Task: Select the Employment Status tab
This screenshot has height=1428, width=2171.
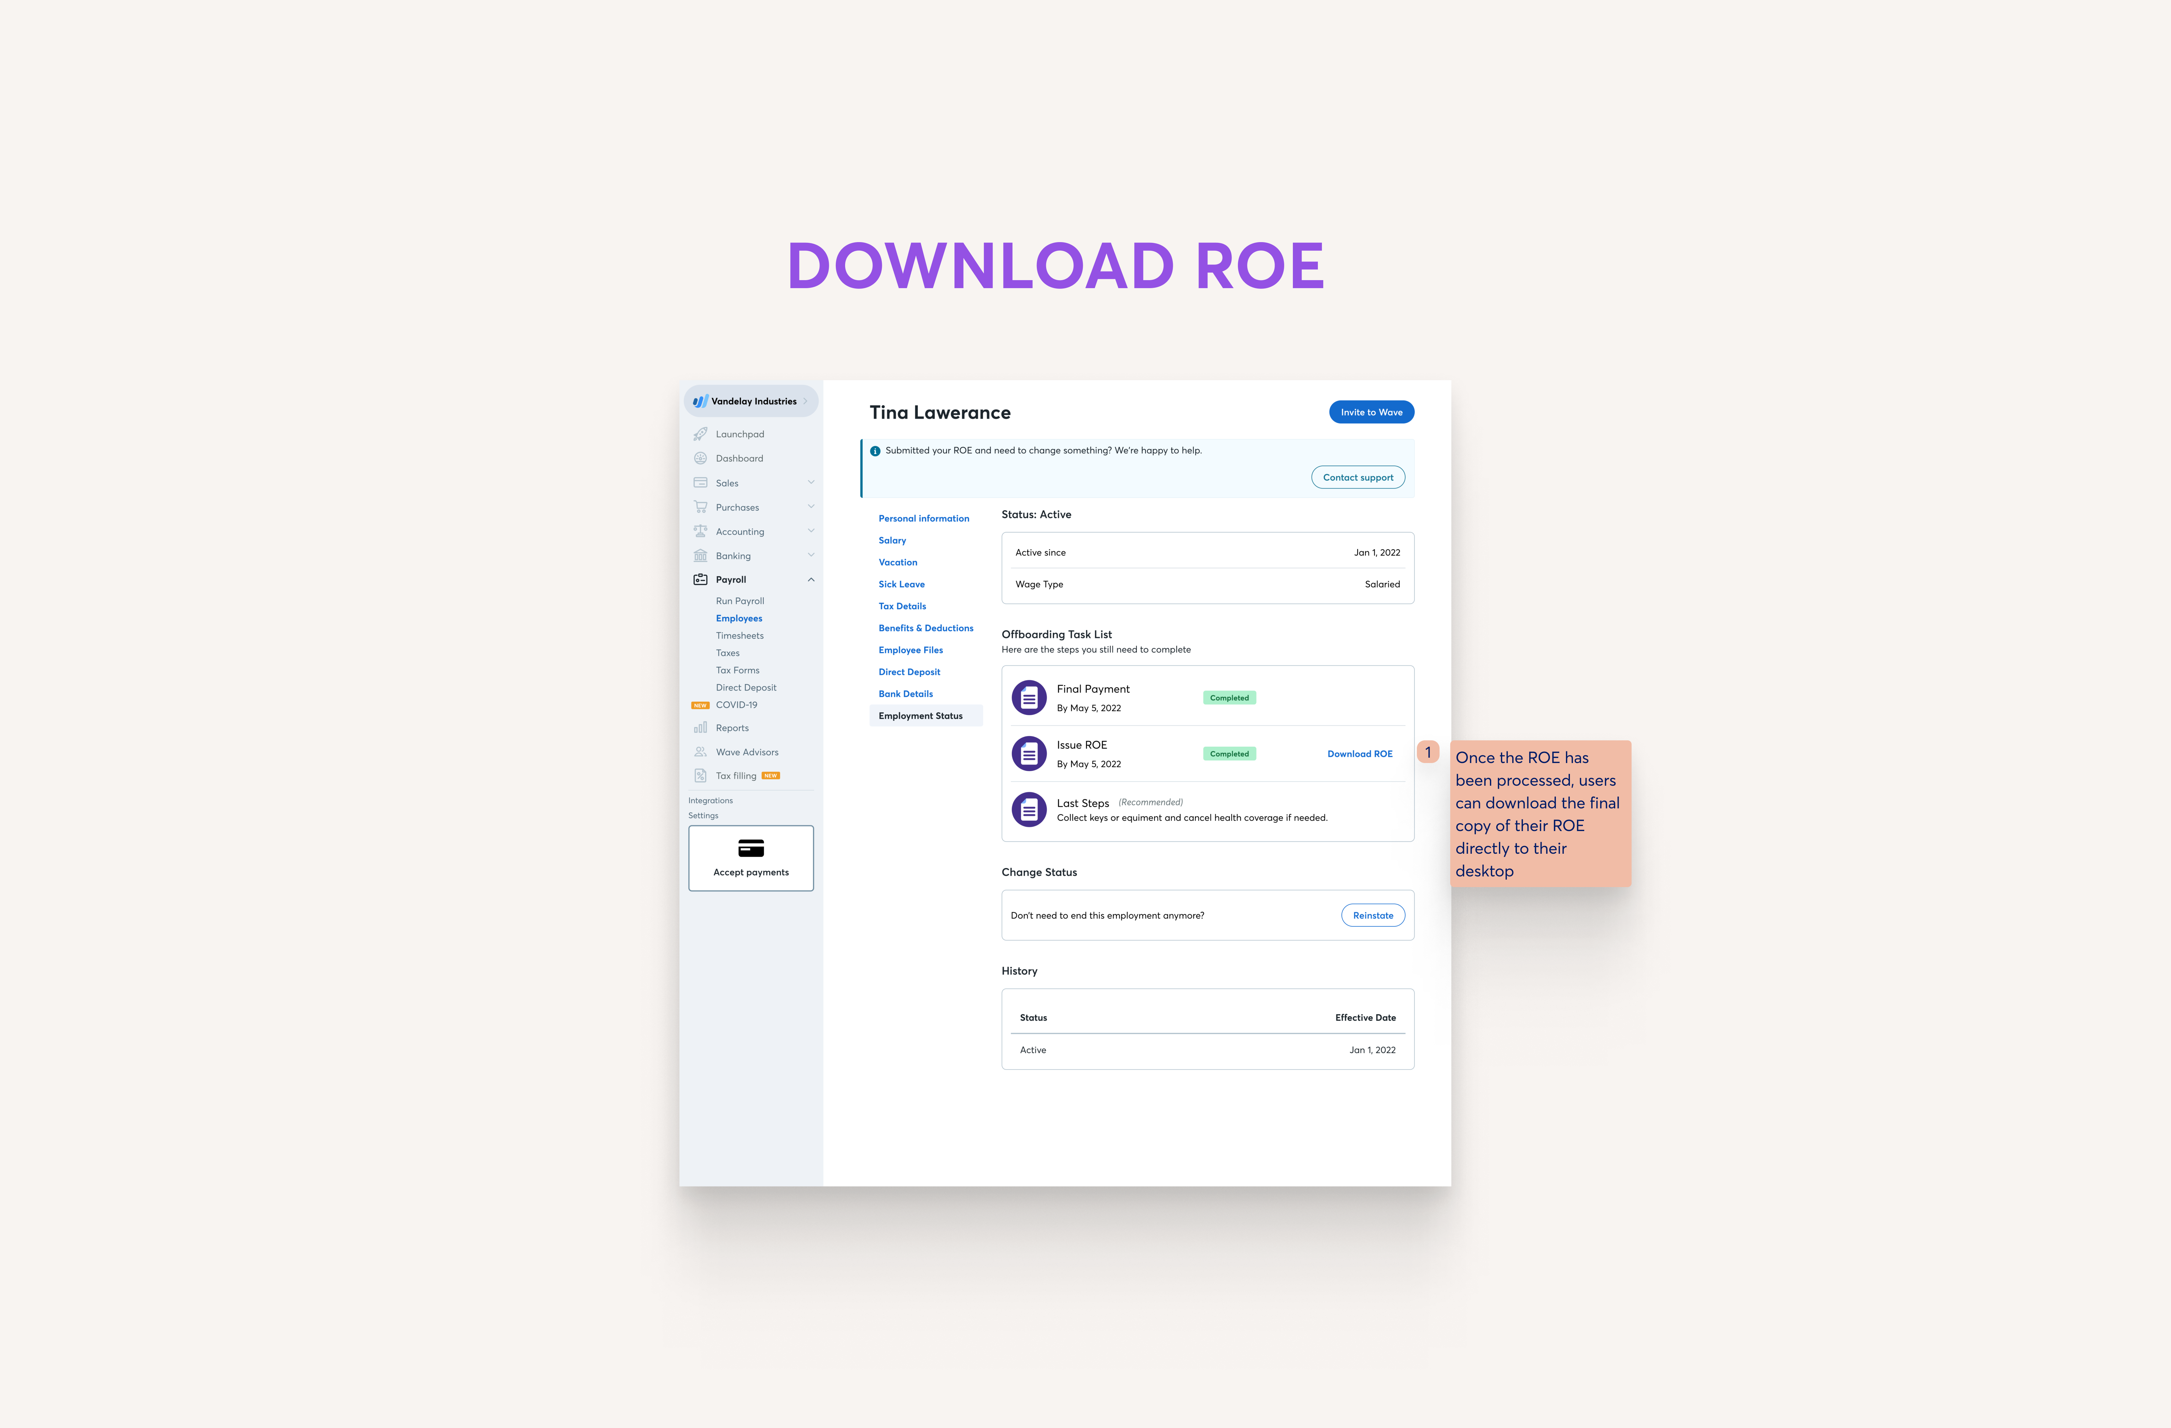Action: coord(926,715)
